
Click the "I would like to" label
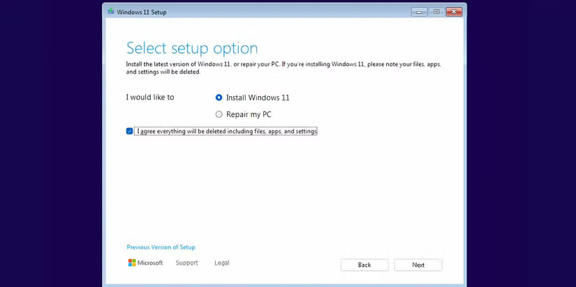149,98
